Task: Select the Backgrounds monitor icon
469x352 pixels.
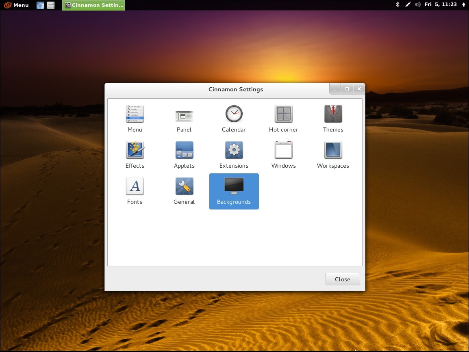Action: [x=234, y=186]
